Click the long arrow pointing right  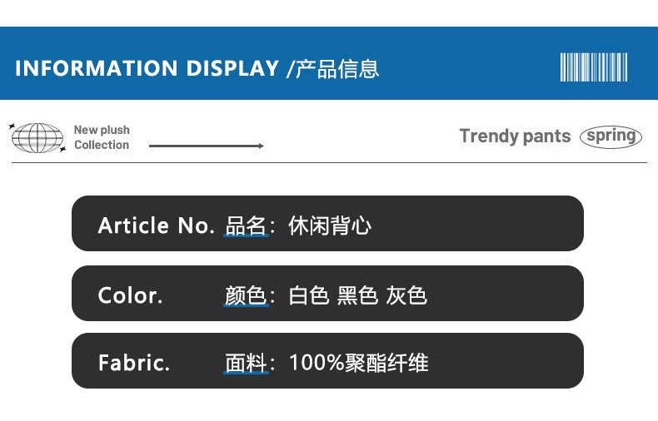[206, 146]
